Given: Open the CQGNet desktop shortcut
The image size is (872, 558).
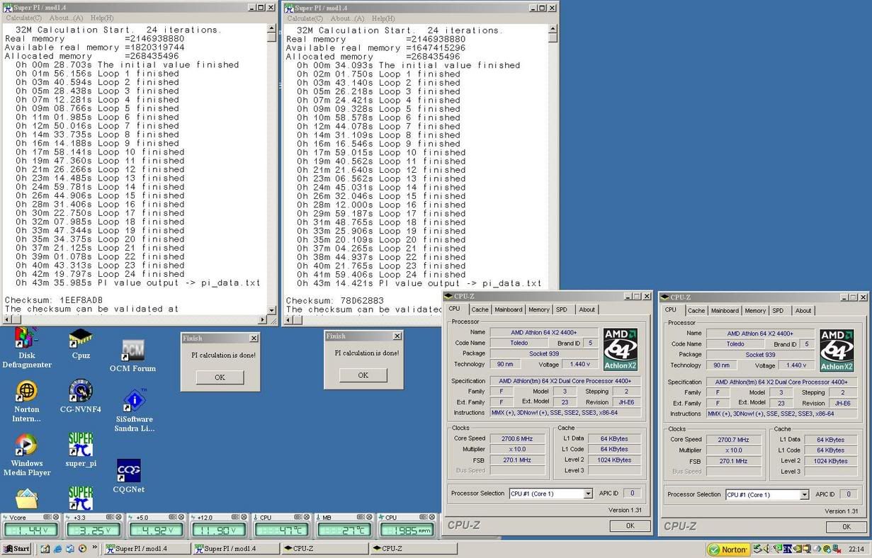Looking at the screenshot, I should coord(128,477).
